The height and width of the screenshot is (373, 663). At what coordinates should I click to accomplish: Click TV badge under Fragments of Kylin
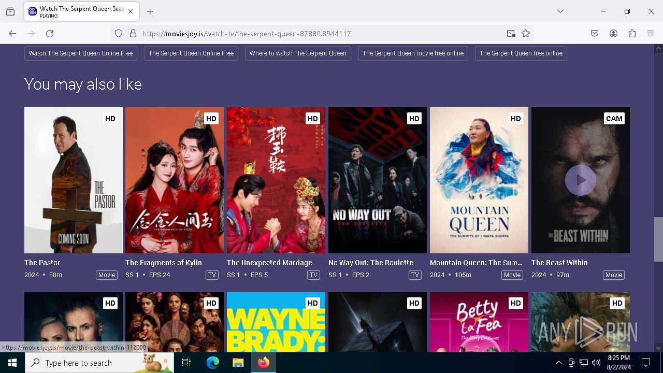click(212, 275)
